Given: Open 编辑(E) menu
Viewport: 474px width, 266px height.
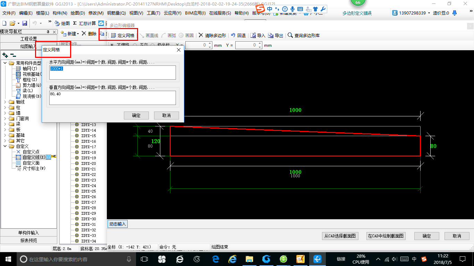Looking at the screenshot, I should click(x=26, y=13).
